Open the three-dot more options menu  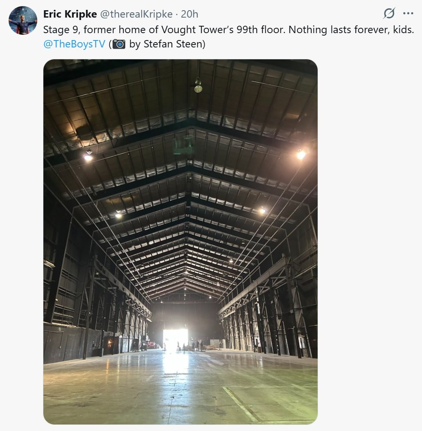[x=408, y=13]
